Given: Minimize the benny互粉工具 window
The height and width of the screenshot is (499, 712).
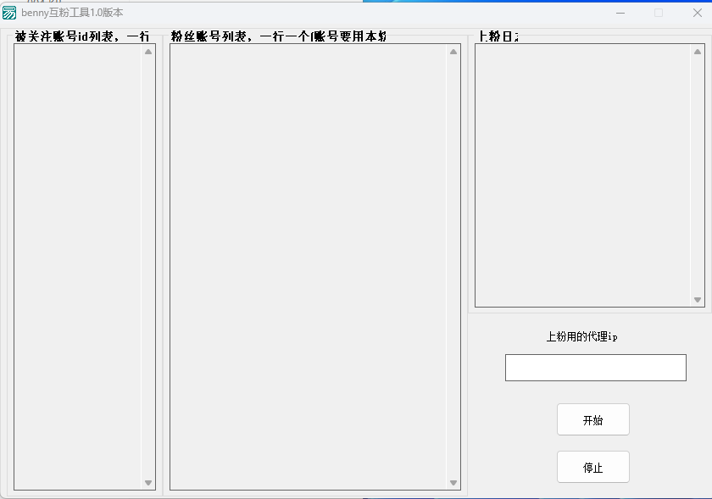Looking at the screenshot, I should pyautogui.click(x=620, y=13).
